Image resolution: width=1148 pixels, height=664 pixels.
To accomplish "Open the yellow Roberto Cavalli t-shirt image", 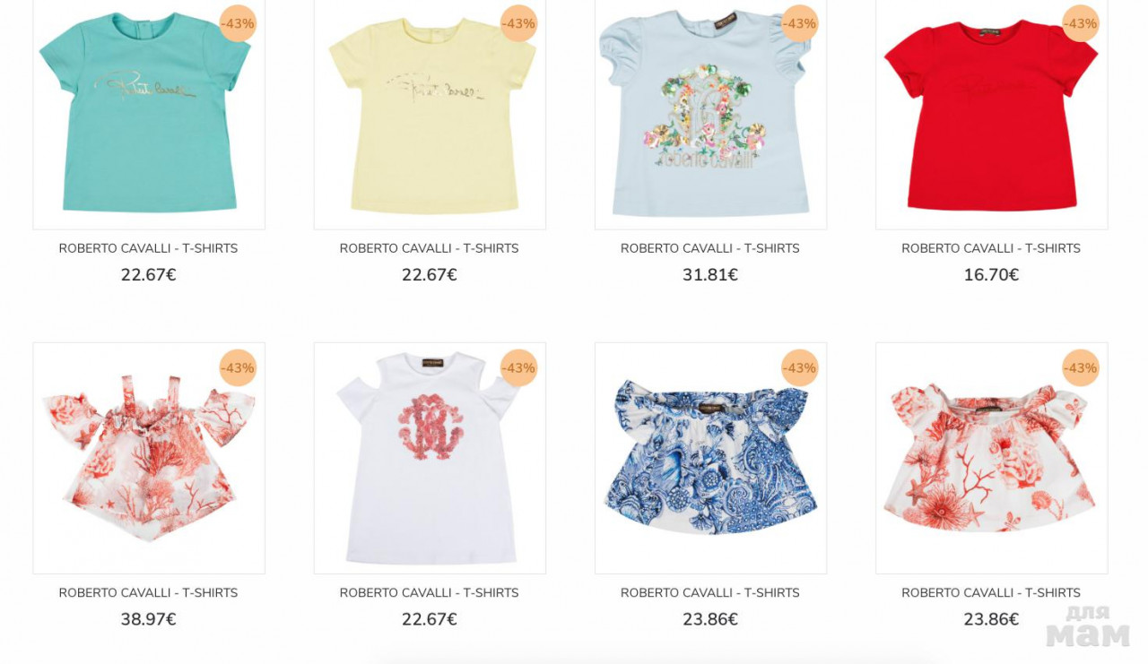I will click(430, 114).
